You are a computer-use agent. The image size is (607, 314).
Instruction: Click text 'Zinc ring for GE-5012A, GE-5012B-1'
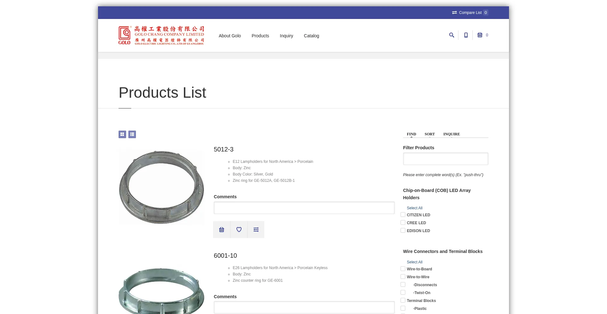[x=264, y=181]
